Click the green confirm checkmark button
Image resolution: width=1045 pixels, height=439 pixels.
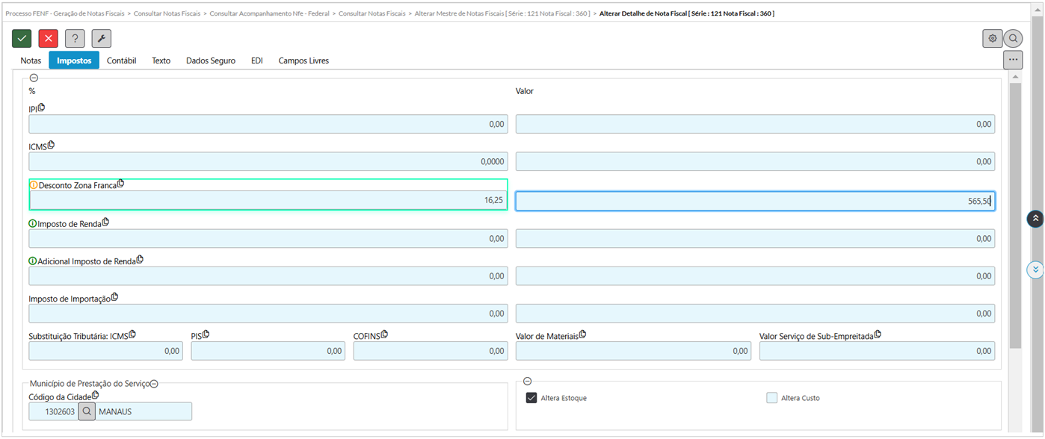[x=22, y=39]
